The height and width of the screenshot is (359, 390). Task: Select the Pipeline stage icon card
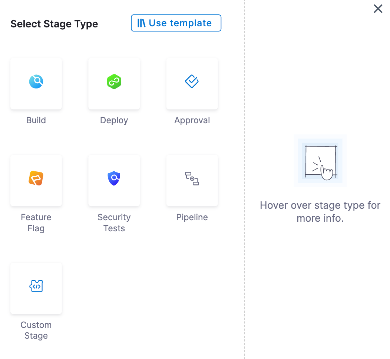[192, 180]
